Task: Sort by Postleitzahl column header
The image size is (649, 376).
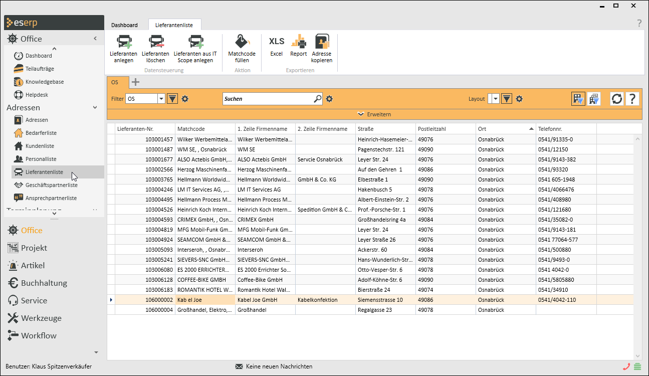Action: coord(446,129)
